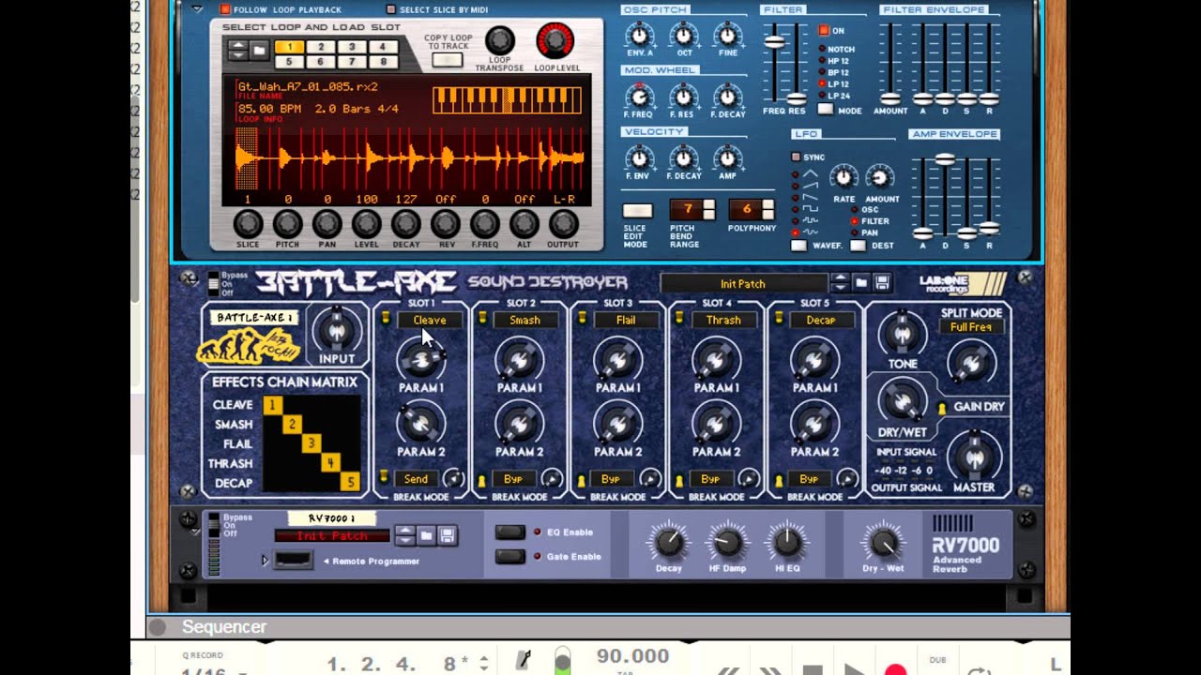Screen dimensions: 1201x675
Task: Click the Battle-Axe Dry/Wet knob
Action: click(x=902, y=401)
